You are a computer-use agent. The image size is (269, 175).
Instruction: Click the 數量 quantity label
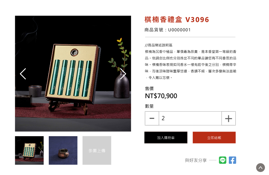click(149, 106)
